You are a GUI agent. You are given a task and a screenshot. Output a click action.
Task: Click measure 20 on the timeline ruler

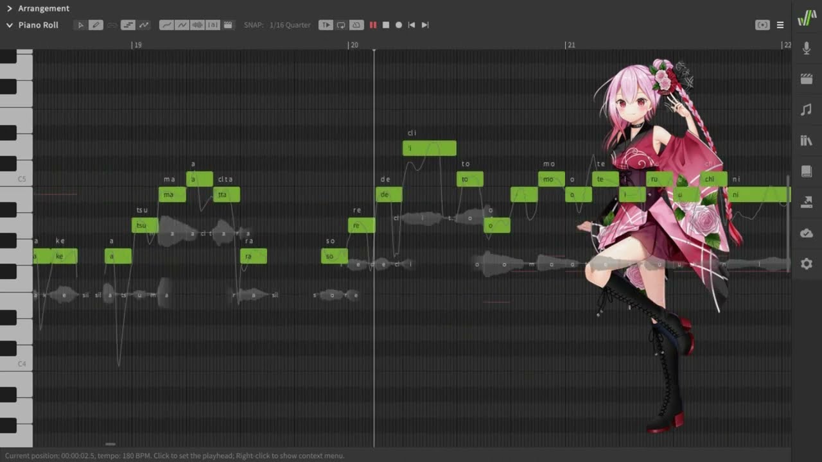[x=354, y=45]
